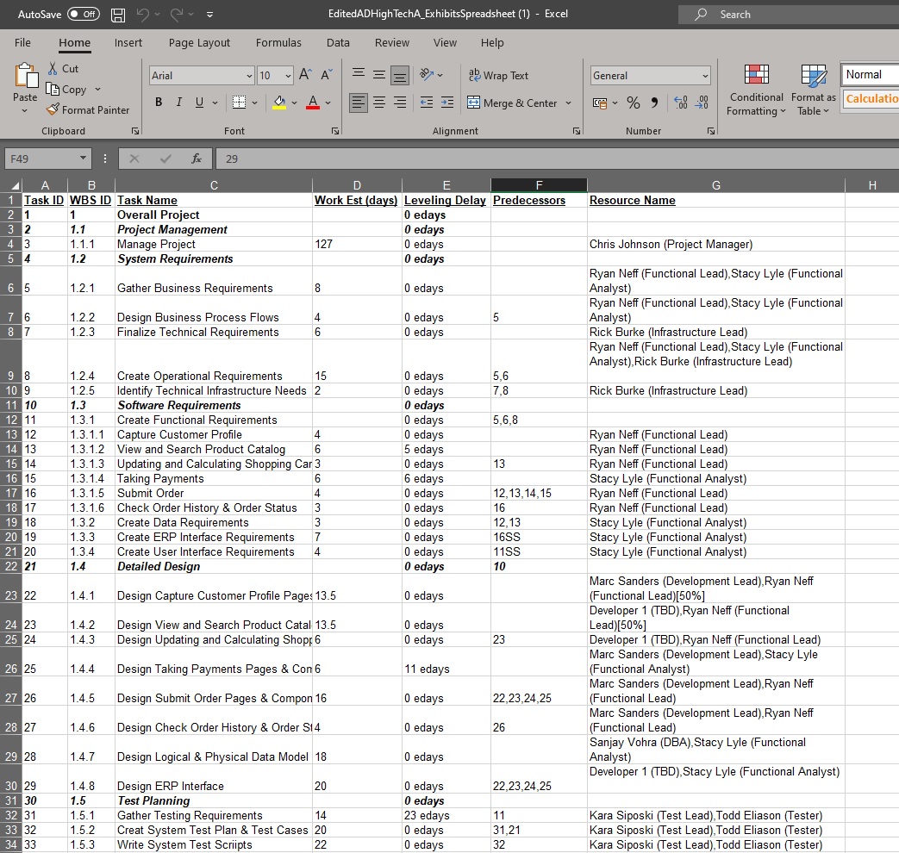The width and height of the screenshot is (899, 853).
Task: Open the font name dropdown
Action: [248, 76]
